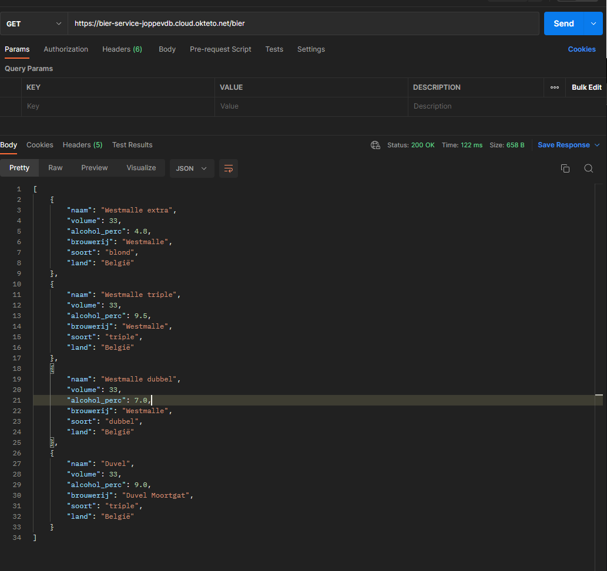Switch to the Authorization tab
This screenshot has width=607, height=571.
pyautogui.click(x=66, y=49)
